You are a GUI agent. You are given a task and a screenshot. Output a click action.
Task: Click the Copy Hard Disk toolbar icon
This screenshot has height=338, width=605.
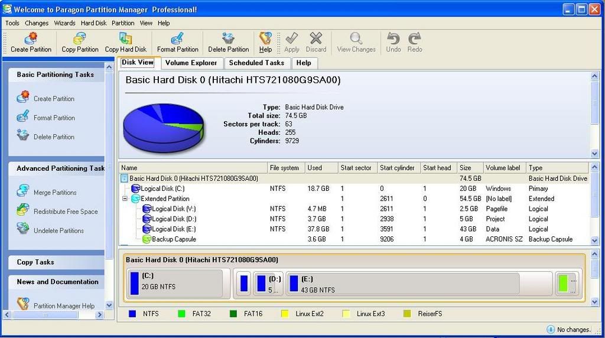125,39
